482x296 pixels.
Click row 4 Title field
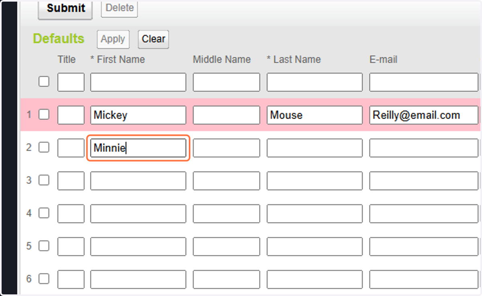tap(71, 214)
